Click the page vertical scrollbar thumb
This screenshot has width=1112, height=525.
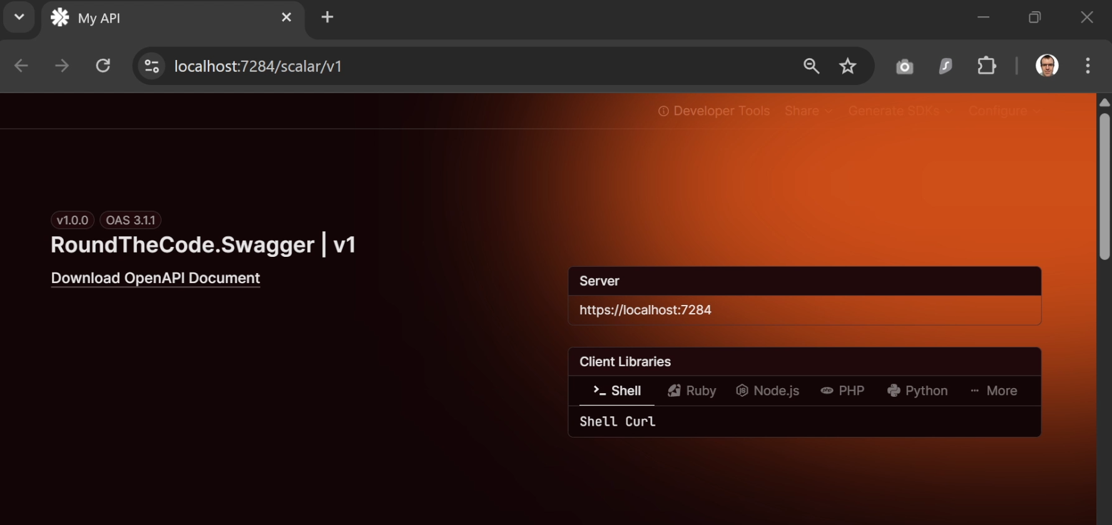click(x=1104, y=186)
